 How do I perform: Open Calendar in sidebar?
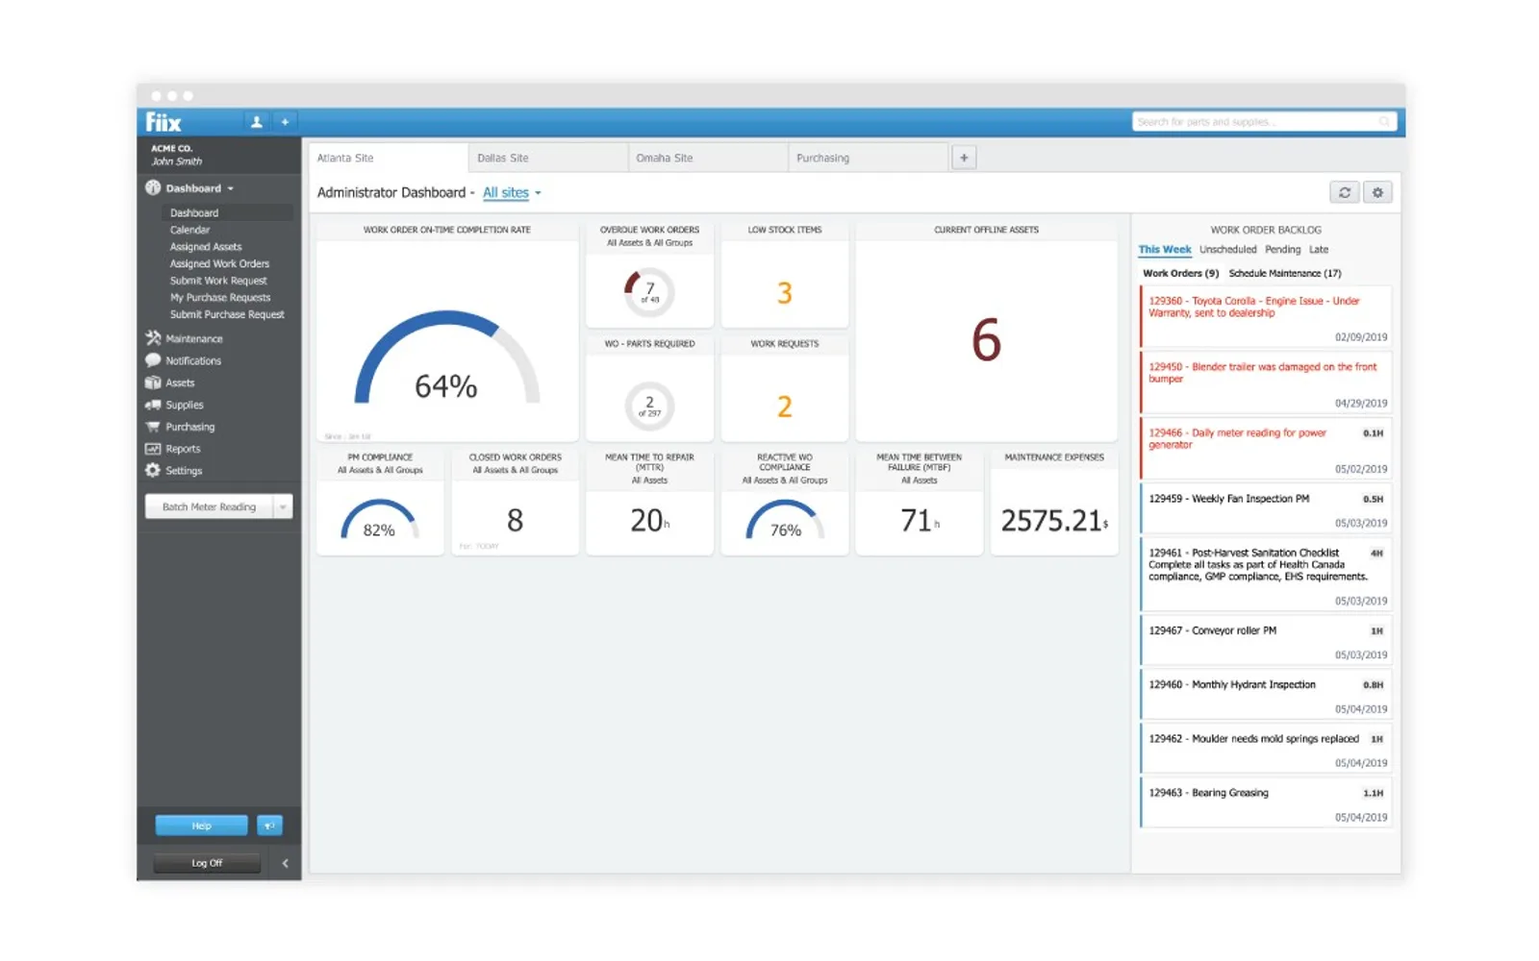pos(189,230)
